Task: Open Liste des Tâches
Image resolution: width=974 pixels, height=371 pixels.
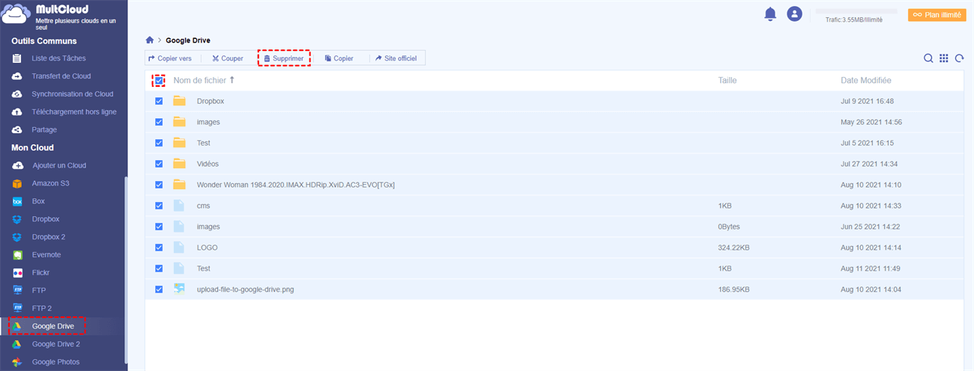Action: [58, 58]
